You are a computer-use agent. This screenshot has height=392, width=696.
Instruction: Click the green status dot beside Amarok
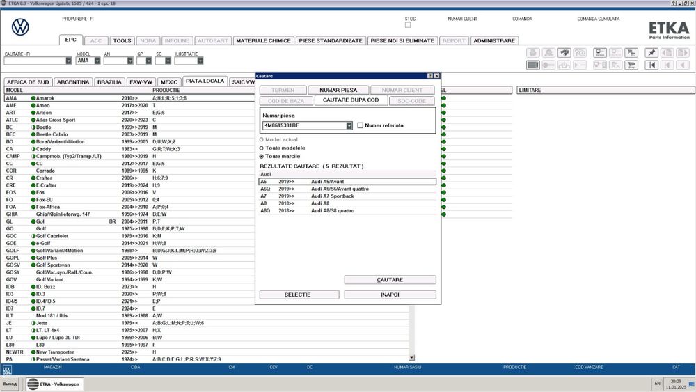(x=33, y=98)
